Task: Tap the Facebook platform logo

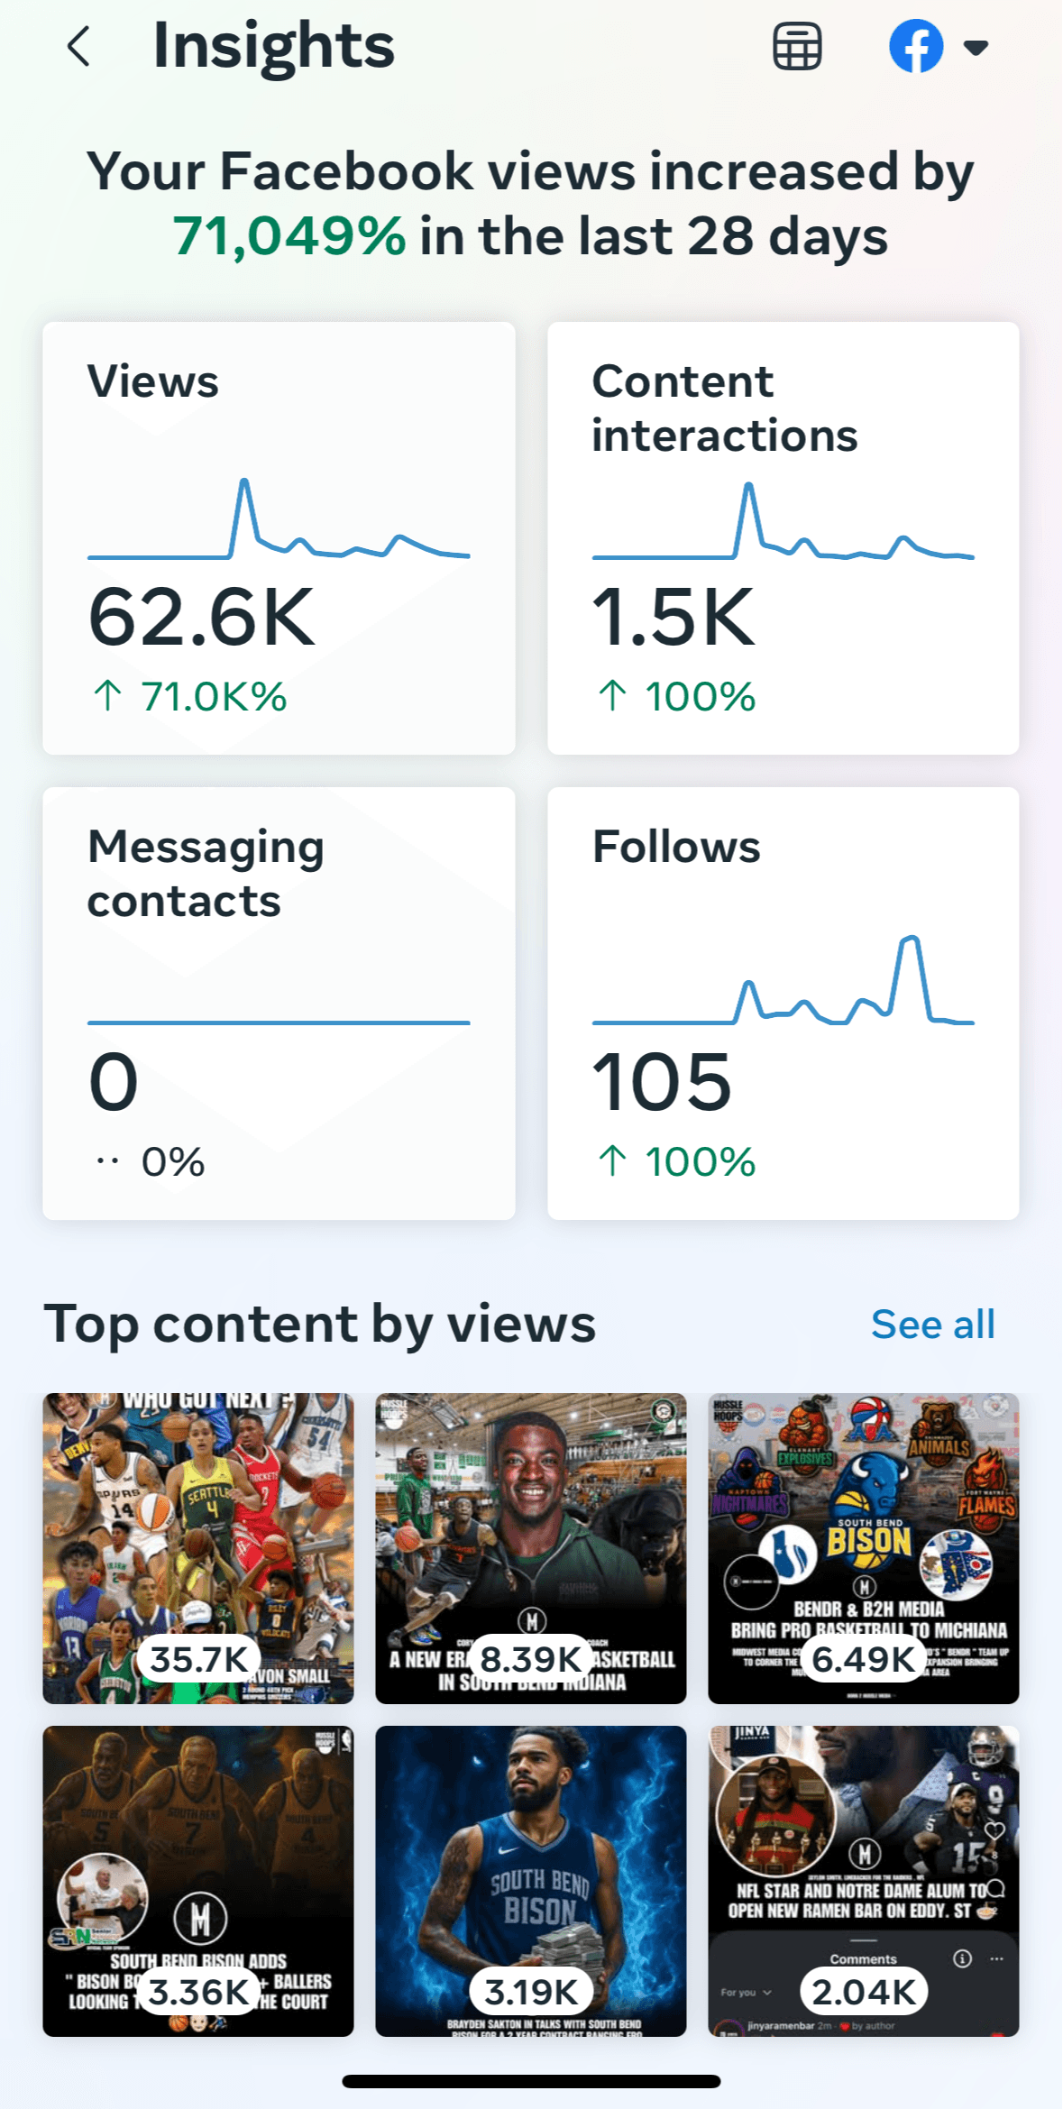Action: [x=916, y=46]
